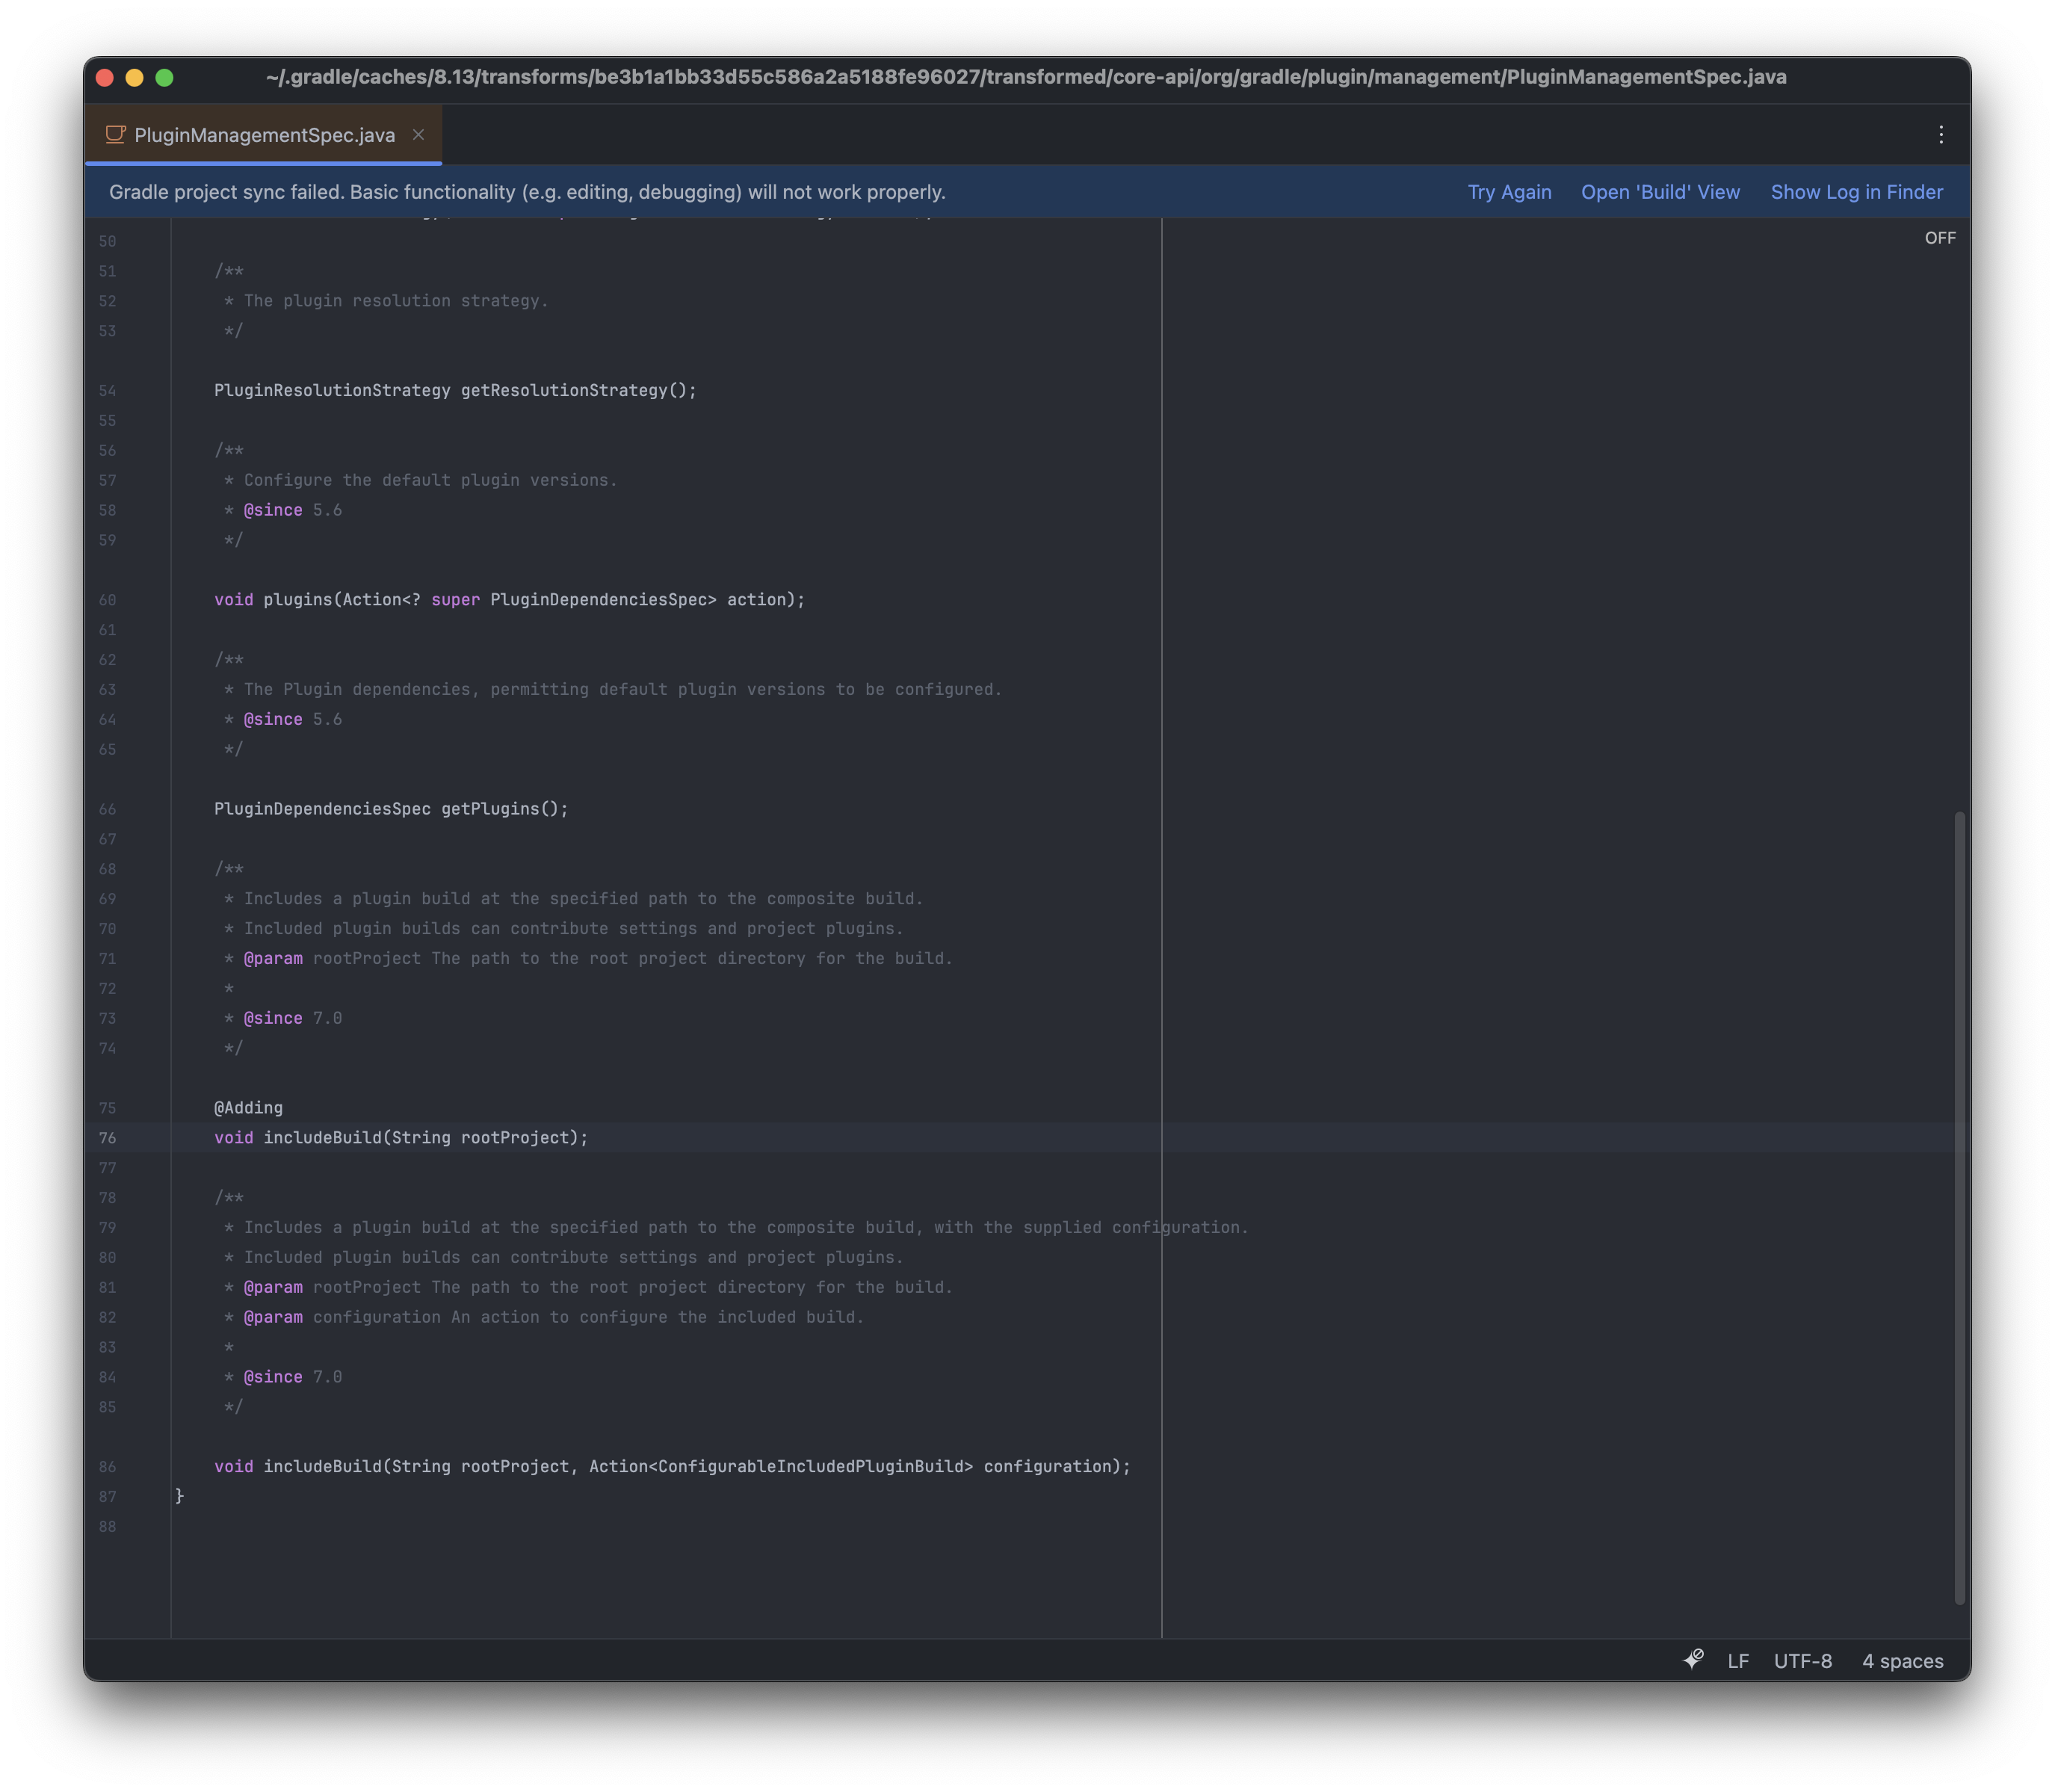This screenshot has width=2055, height=1792.
Task: Click the plugins method name on line 60
Action: click(x=298, y=600)
